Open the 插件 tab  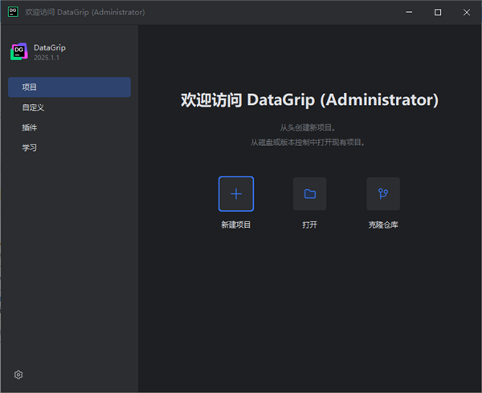tap(30, 128)
